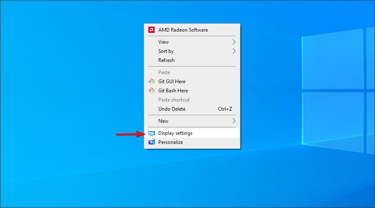Select the Paste shortcut entry
The height and width of the screenshot is (208, 375).
pyautogui.click(x=192, y=100)
